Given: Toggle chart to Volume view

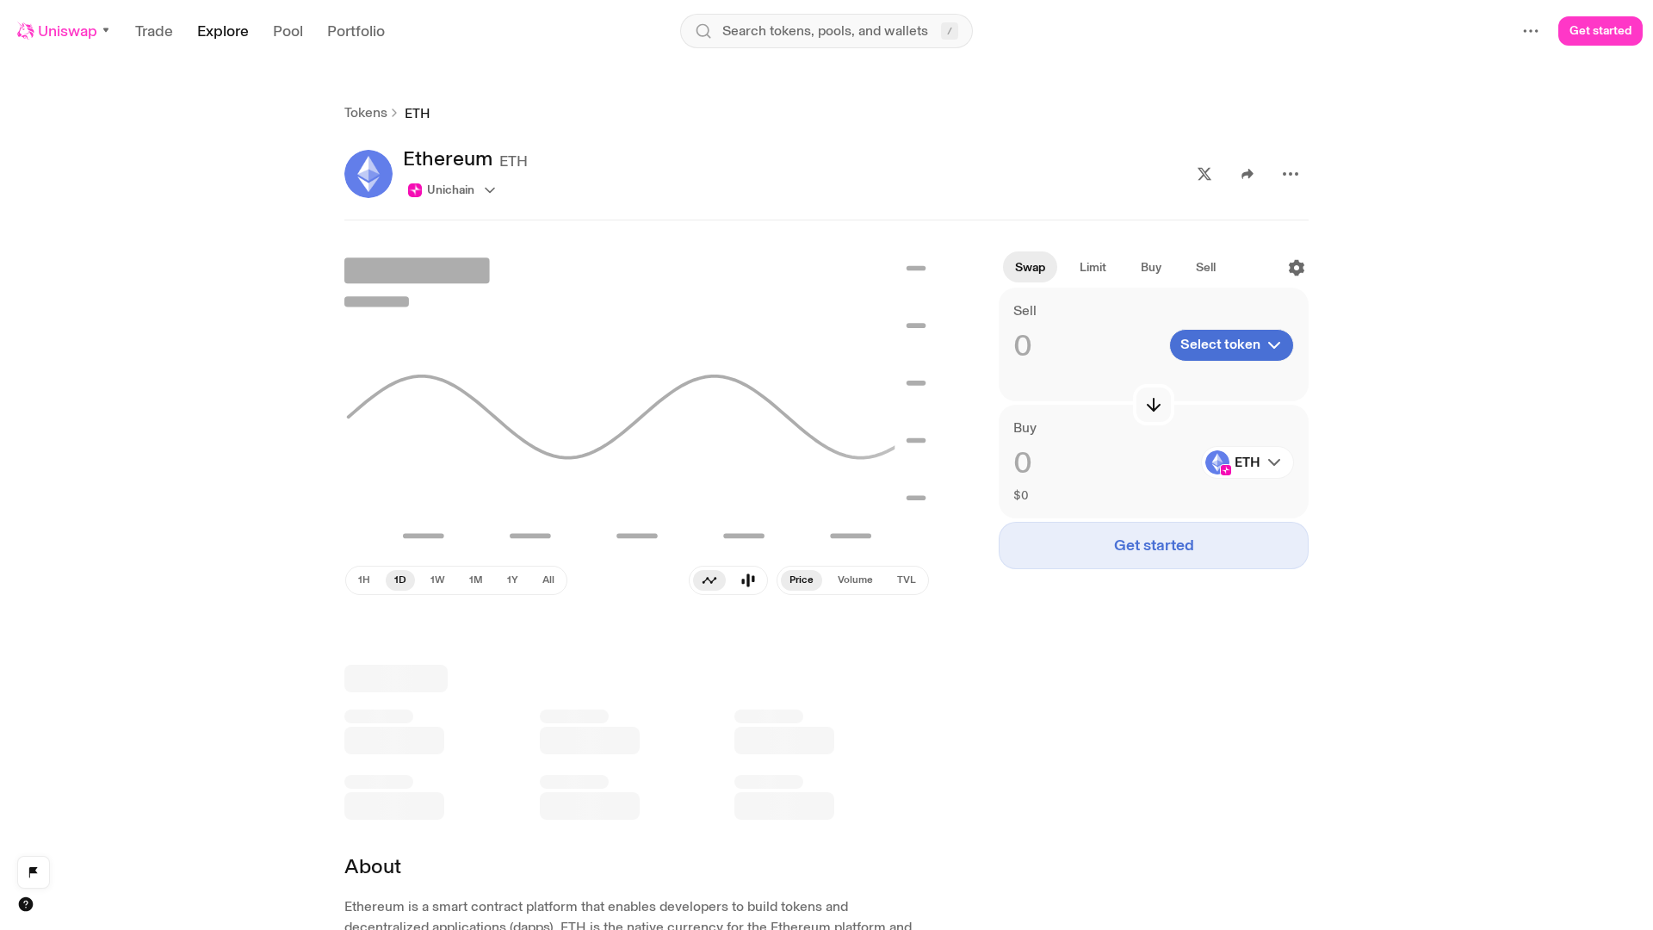Looking at the screenshot, I should (x=855, y=580).
